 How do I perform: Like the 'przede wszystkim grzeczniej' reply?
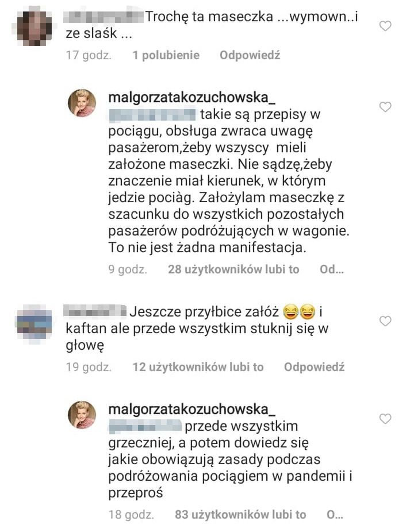coord(385,419)
